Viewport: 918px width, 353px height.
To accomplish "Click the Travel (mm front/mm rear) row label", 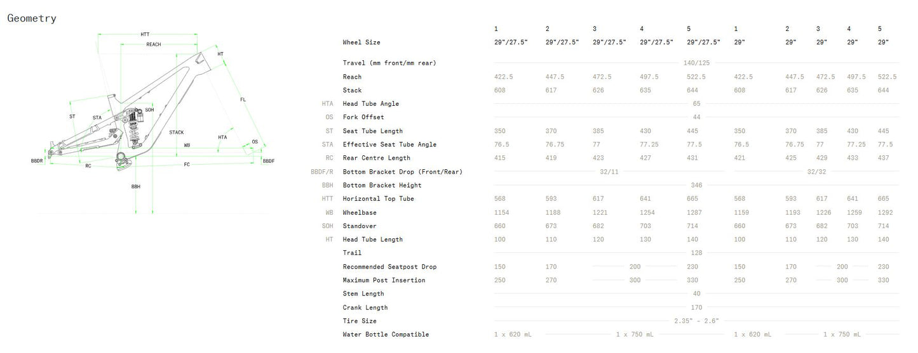I will tap(389, 63).
